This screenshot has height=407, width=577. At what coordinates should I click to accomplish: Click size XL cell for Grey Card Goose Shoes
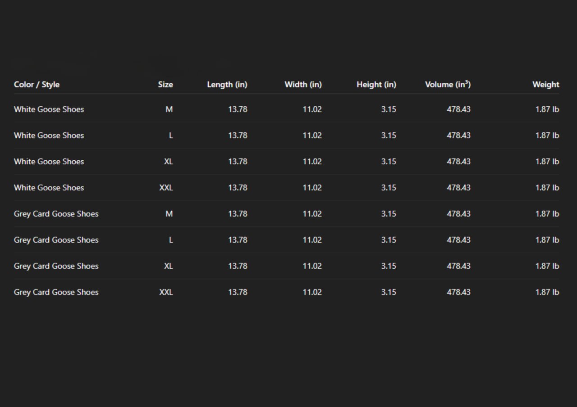(168, 266)
